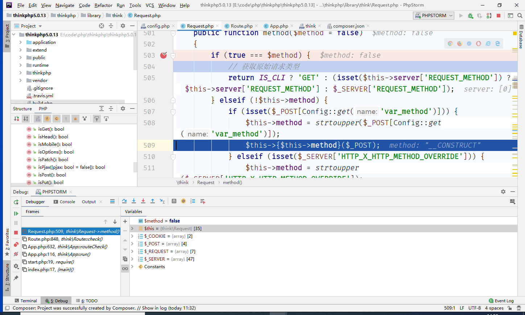525x315 pixels.
Task: Collapse the thinkphp5.0.13 project root
Action: coord(14,35)
